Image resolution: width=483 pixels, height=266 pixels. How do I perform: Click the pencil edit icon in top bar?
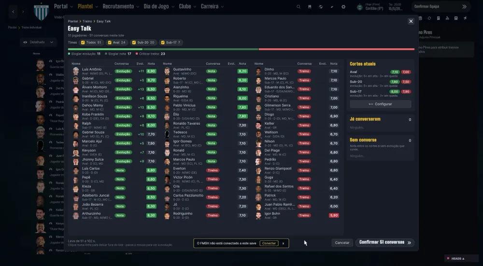(332, 7)
